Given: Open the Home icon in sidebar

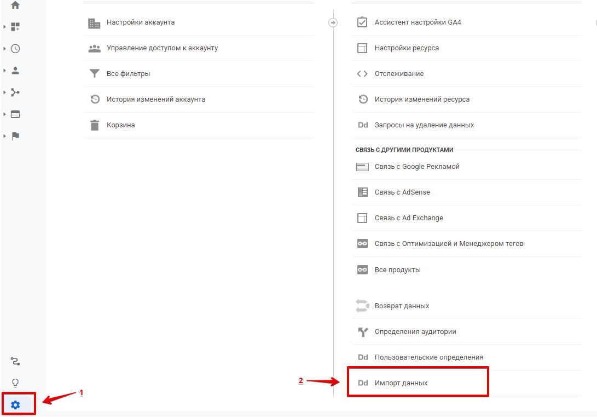Looking at the screenshot, I should [15, 5].
